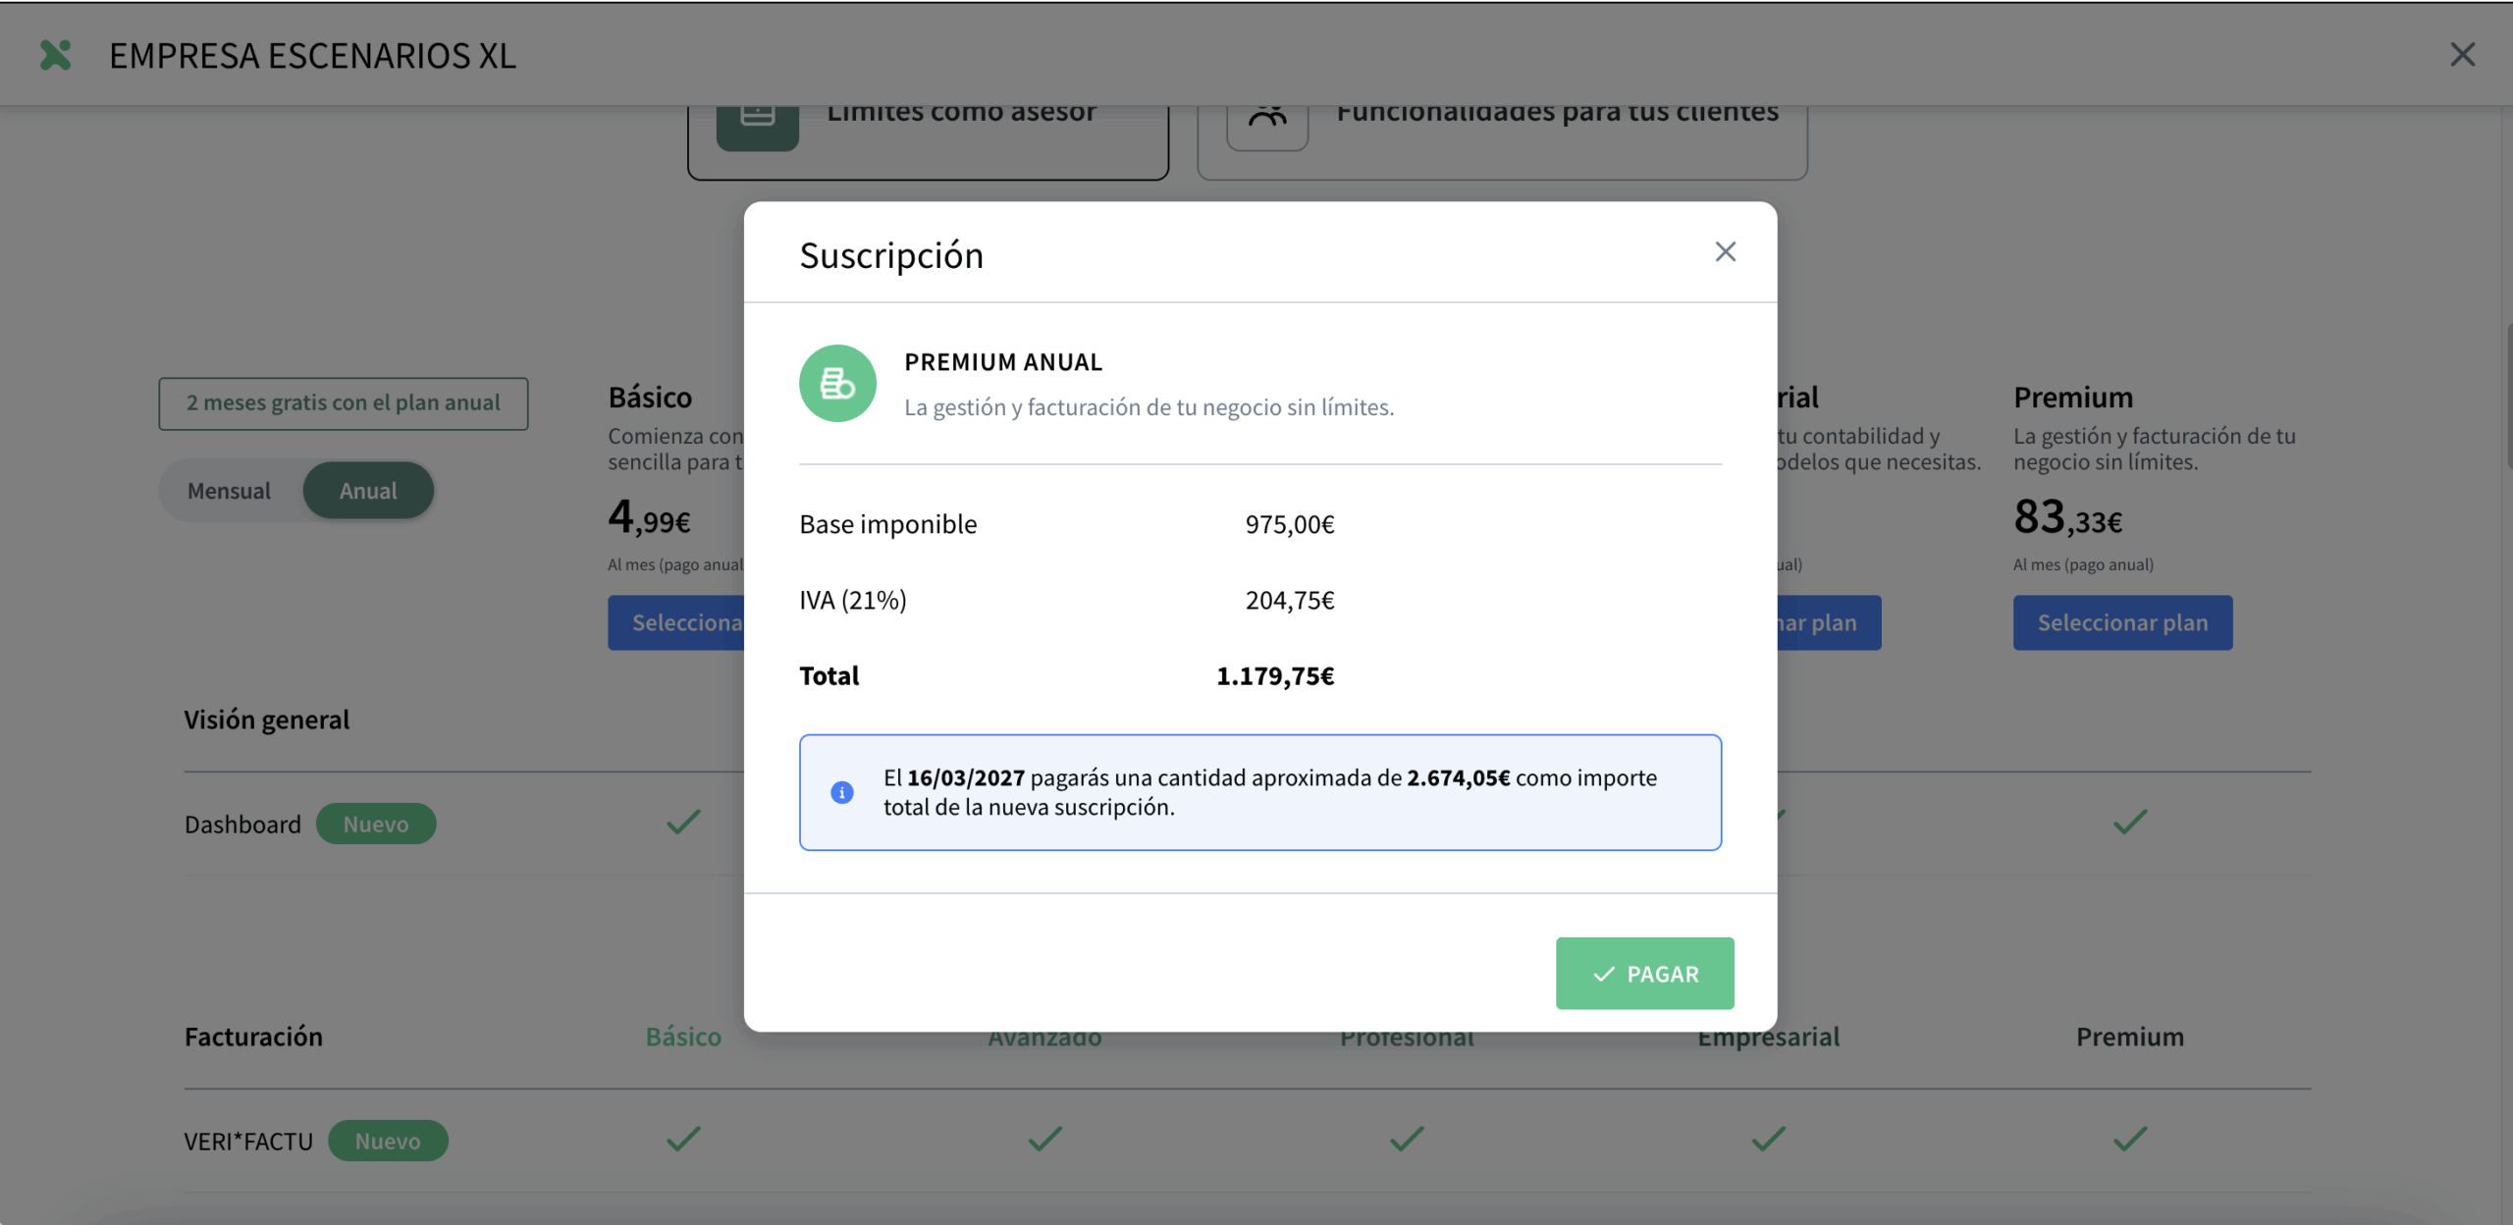The height and width of the screenshot is (1225, 2513).
Task: Select the Premium plan button
Action: coord(2122,622)
